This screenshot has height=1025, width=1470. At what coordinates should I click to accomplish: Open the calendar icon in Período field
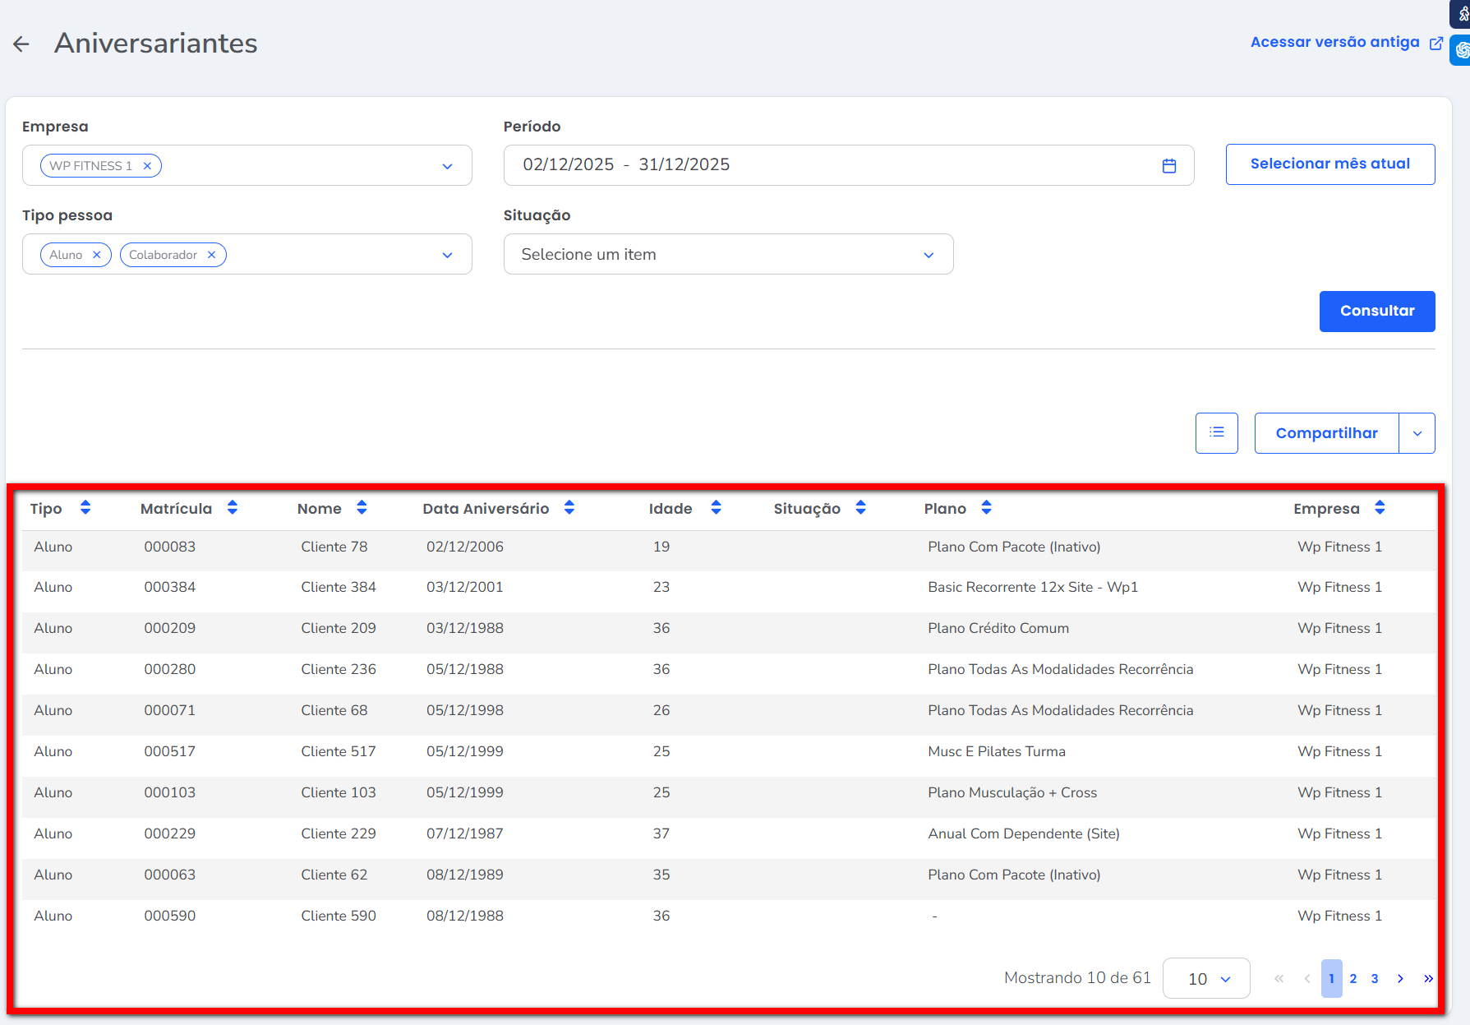pyautogui.click(x=1168, y=166)
